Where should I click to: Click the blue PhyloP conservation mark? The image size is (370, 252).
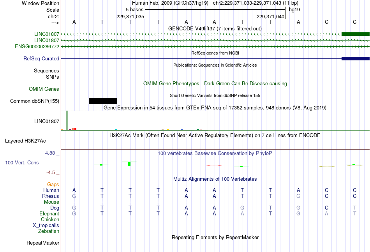[243, 166]
